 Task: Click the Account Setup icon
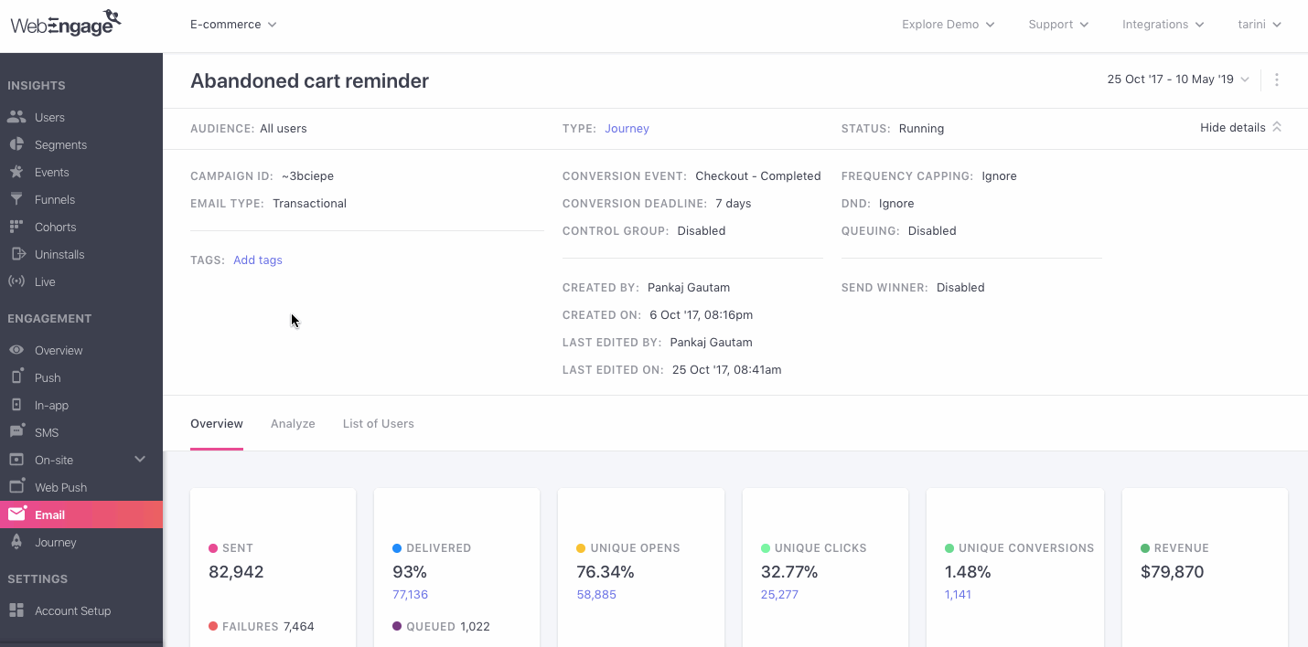click(x=16, y=610)
